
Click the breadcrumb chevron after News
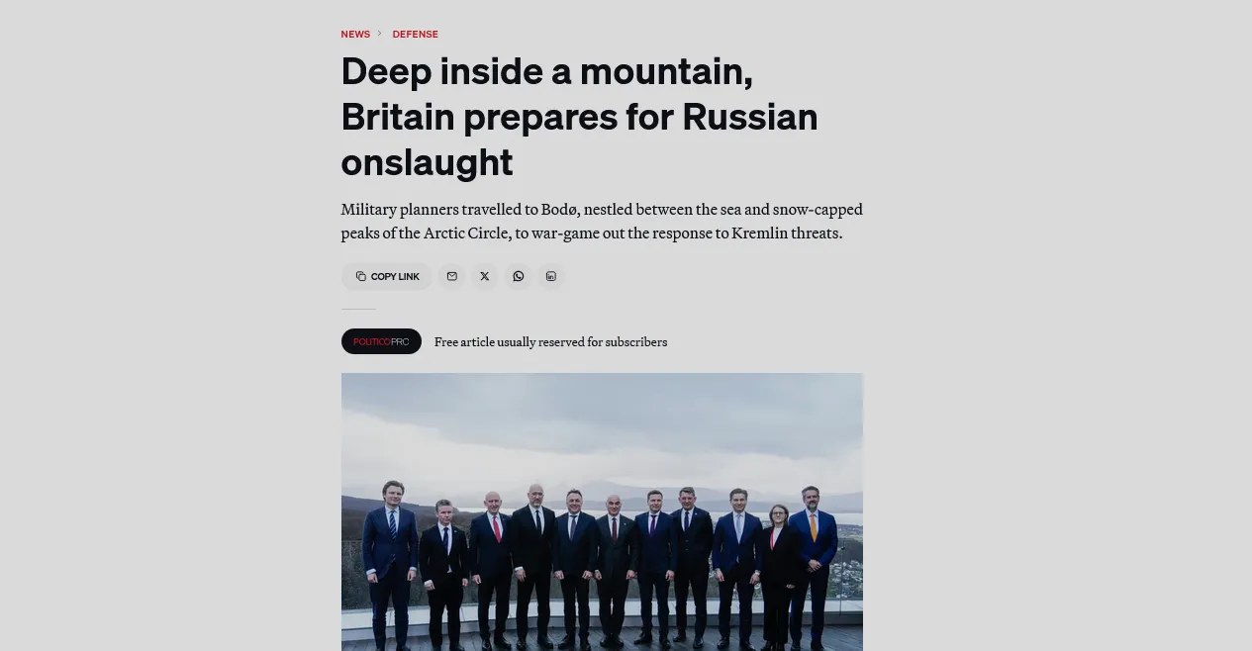(x=379, y=34)
